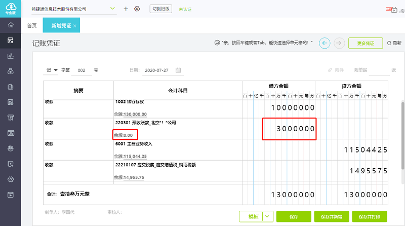Open the money bag icon in sidebar

[11, 71]
